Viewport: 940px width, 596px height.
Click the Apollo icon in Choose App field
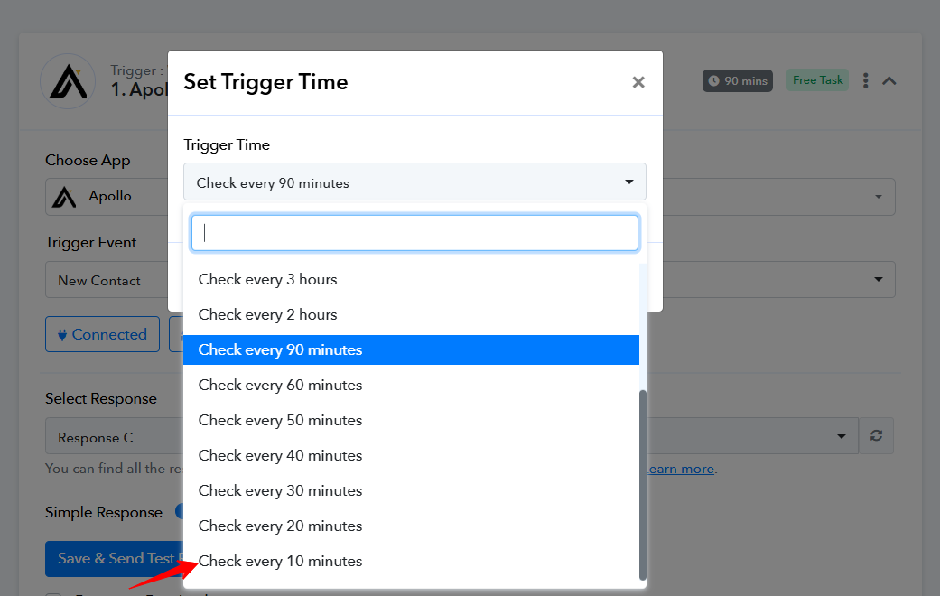pyautogui.click(x=64, y=197)
